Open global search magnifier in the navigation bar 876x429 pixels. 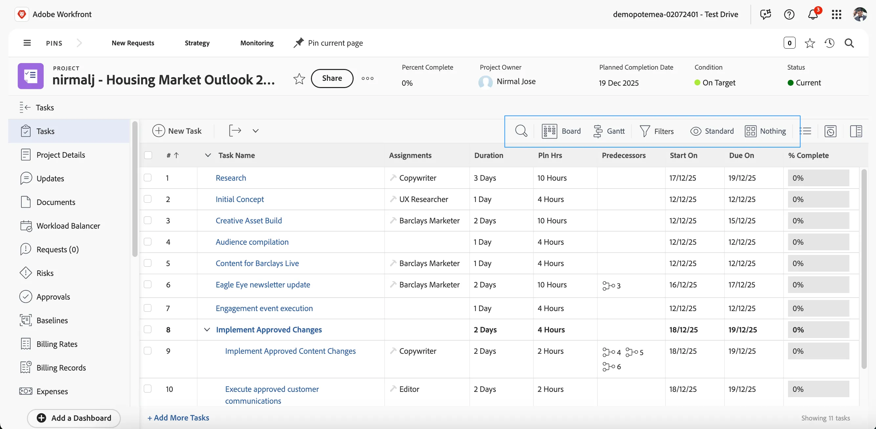[849, 43]
